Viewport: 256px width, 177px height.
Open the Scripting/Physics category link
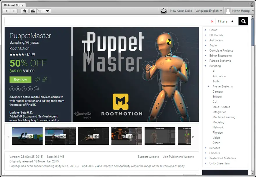tap(24, 43)
